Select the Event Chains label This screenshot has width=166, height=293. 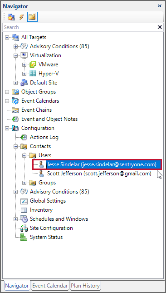tap(37, 110)
